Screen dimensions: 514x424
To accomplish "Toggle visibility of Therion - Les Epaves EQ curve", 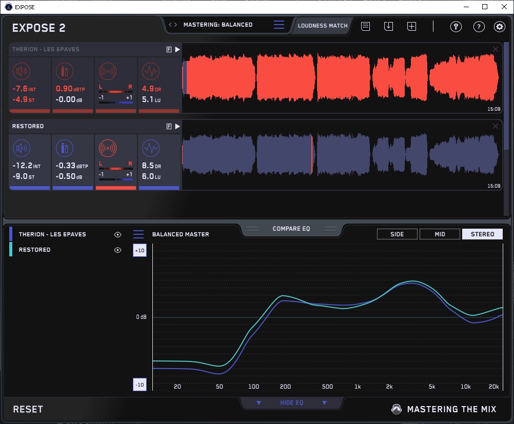I will point(118,234).
